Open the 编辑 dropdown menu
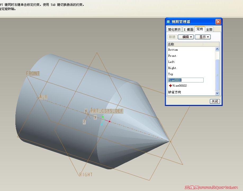The height and width of the screenshot is (191, 243). (x=186, y=37)
